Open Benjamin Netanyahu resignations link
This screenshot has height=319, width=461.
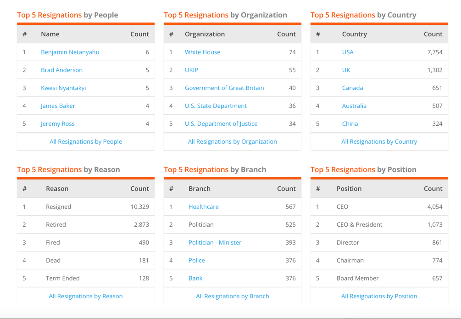click(70, 52)
